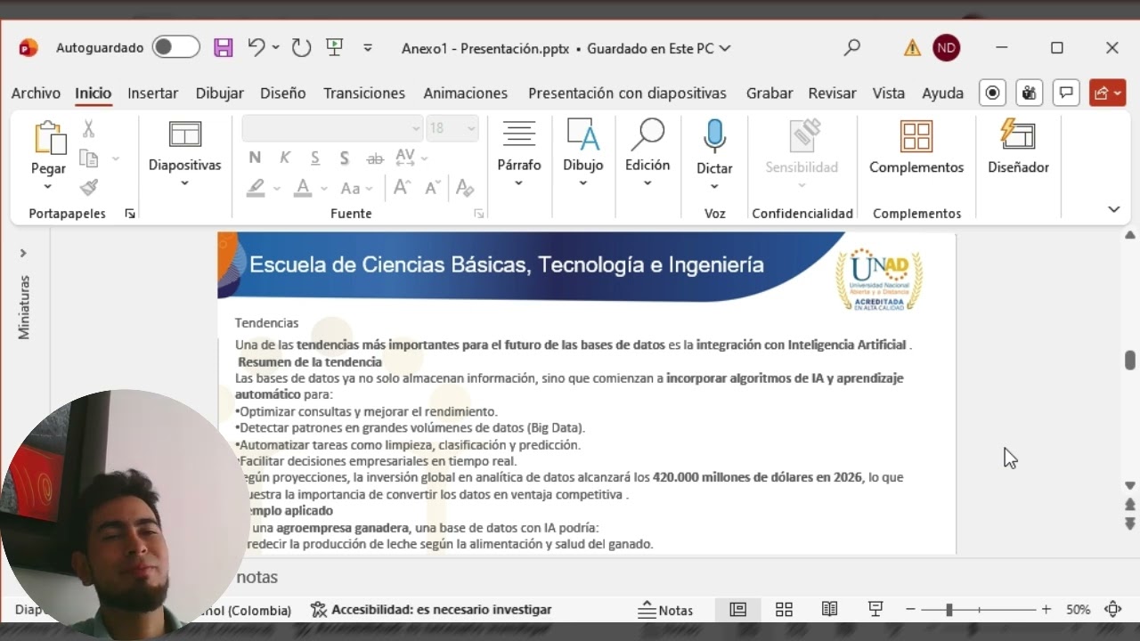Viewport: 1140px width, 641px height.
Task: Open the Diseñador pane button
Action: [1018, 148]
